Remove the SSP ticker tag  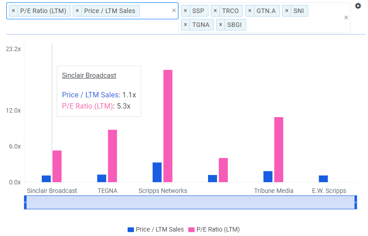click(186, 11)
